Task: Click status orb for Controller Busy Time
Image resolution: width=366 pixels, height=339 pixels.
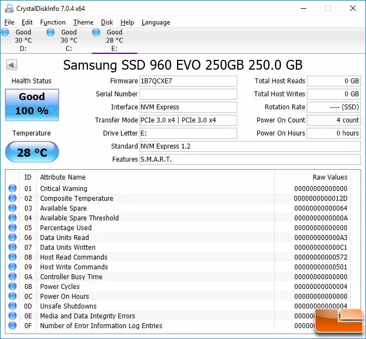Action: pos(12,276)
